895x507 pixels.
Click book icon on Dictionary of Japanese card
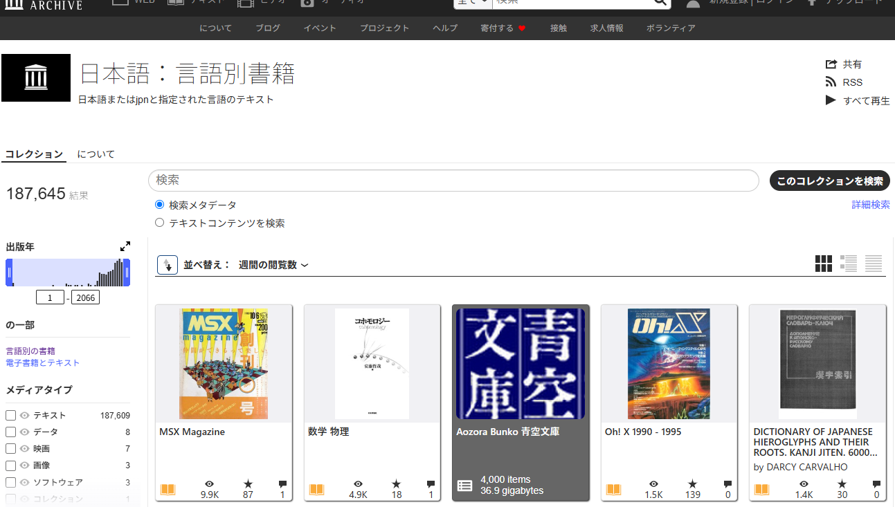tap(761, 490)
